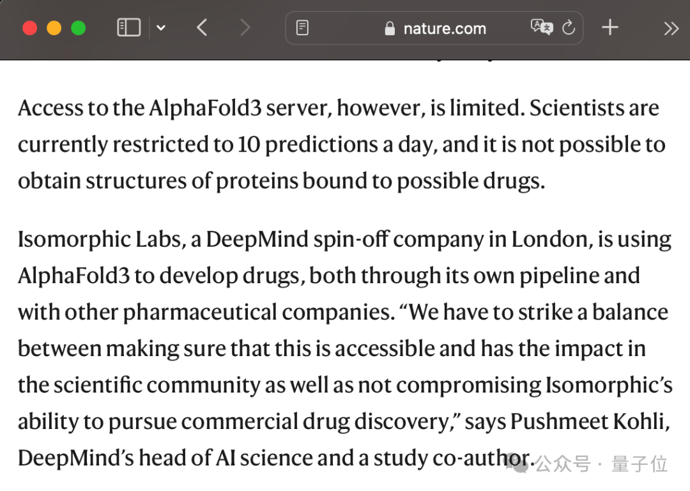Viewport: 690px width, 491px height.
Task: Show the Safari sidebar
Action: pyautogui.click(x=128, y=27)
